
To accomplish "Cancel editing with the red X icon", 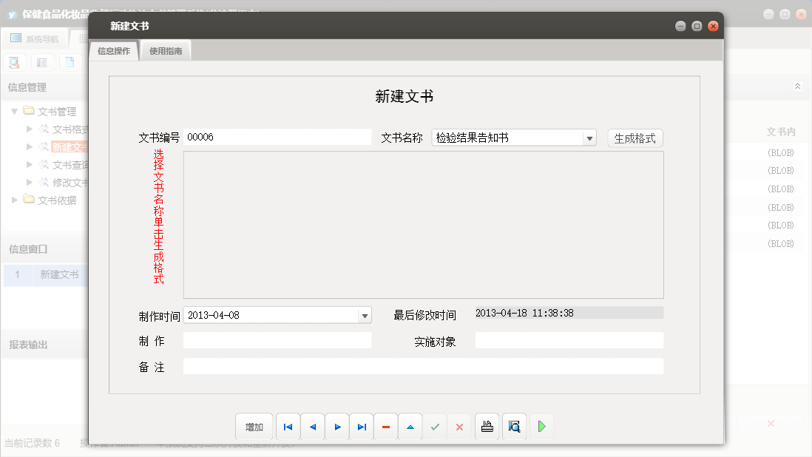I will (459, 426).
